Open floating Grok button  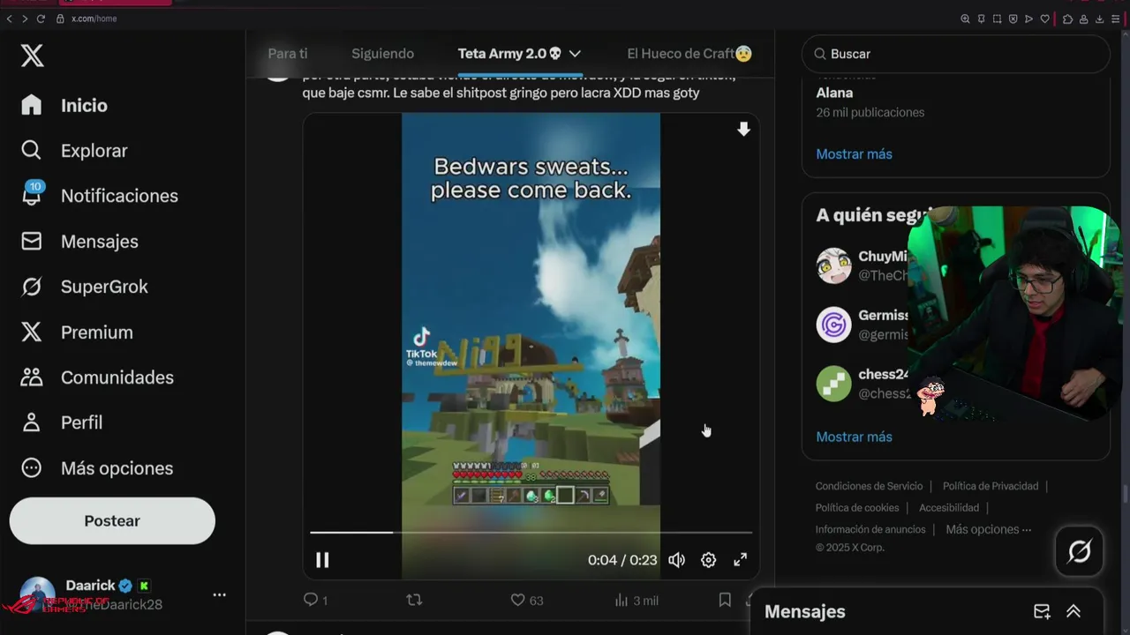pos(1080,551)
